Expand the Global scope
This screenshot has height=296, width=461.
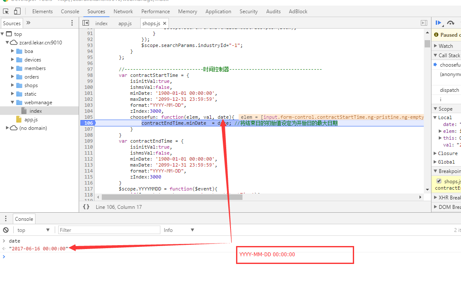pos(435,162)
